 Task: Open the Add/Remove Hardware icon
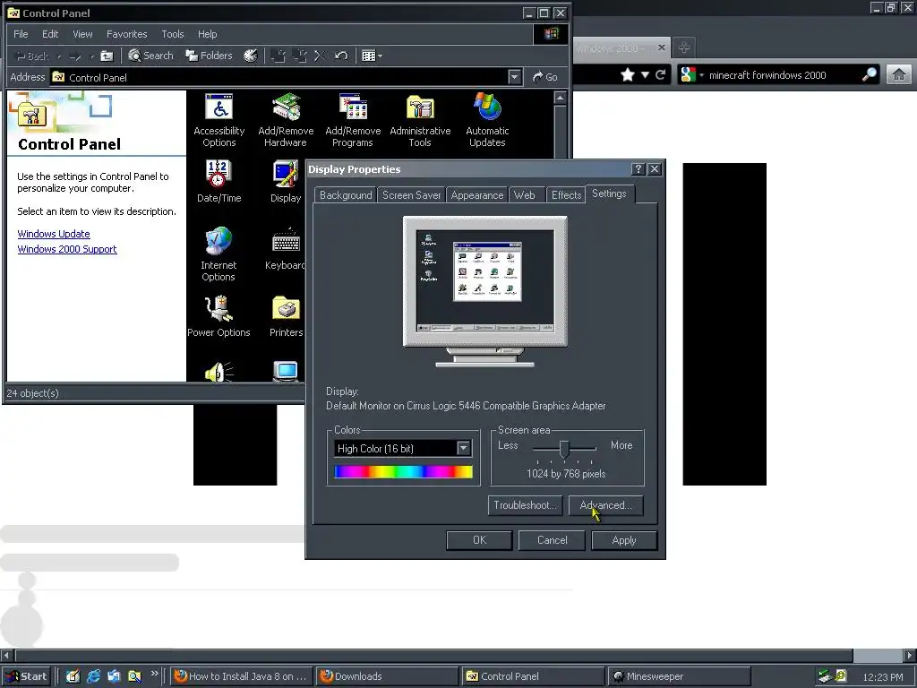(286, 120)
